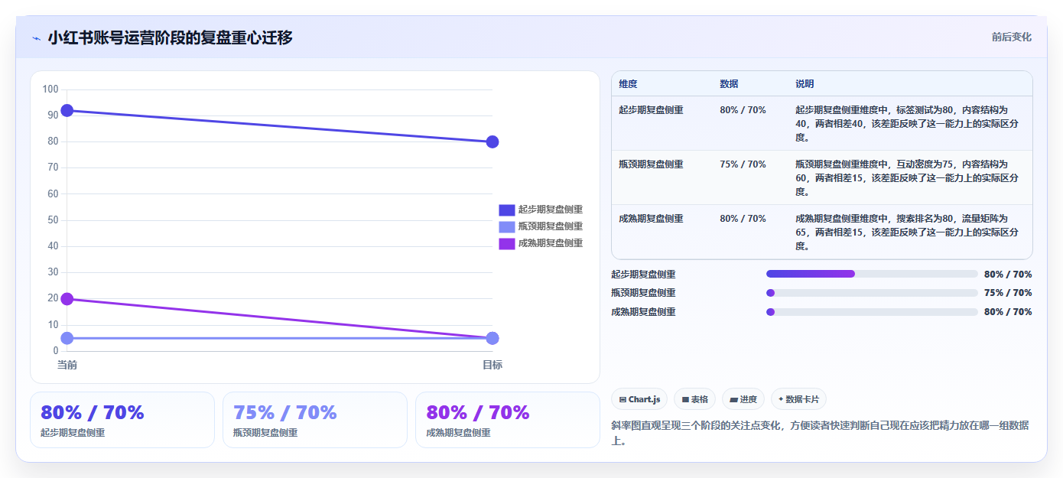Screen dimensions: 1063x478
Task: Click the 100 y-axis tick label
Action: pos(50,89)
